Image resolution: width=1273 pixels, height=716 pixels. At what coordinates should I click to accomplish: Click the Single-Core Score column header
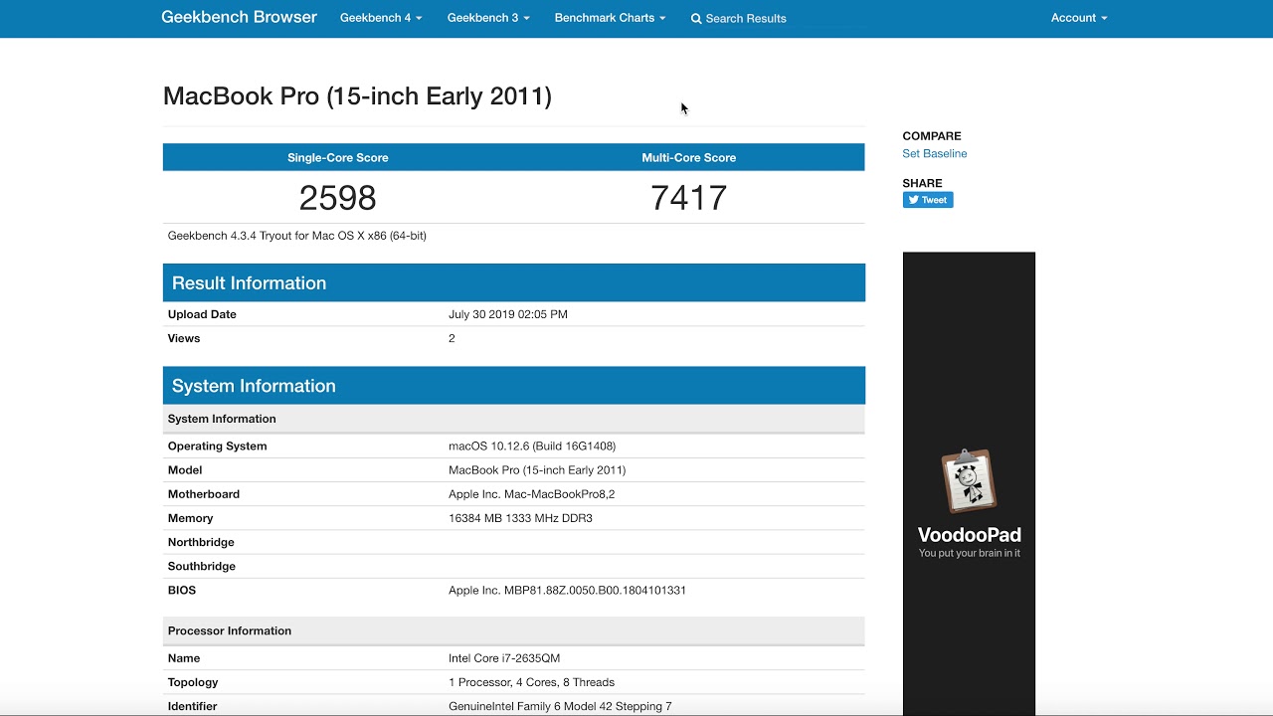(338, 157)
